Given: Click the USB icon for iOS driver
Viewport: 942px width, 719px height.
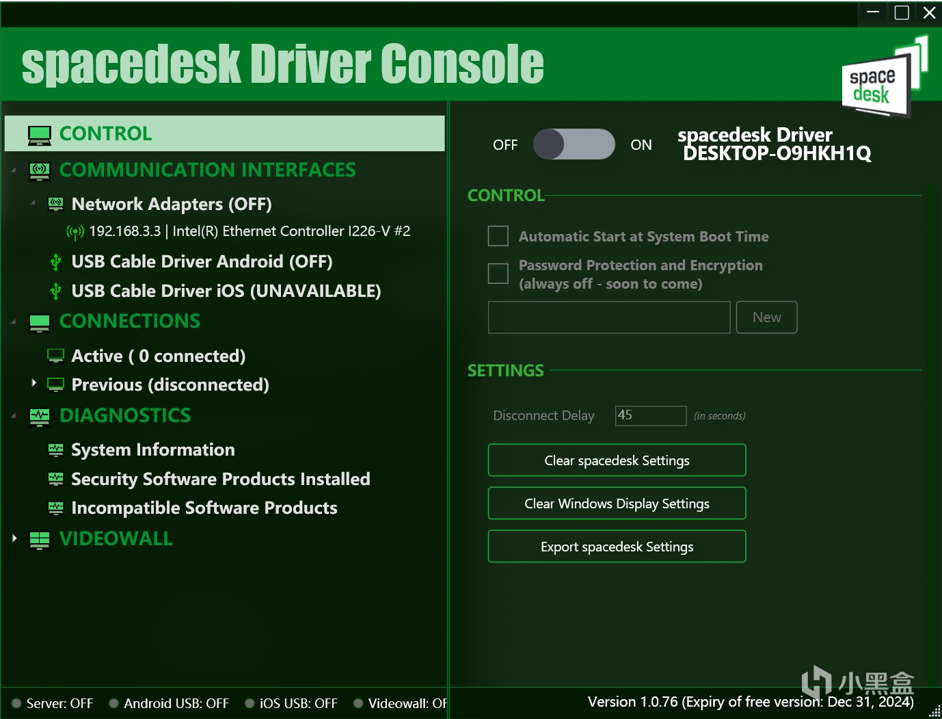Looking at the screenshot, I should pyautogui.click(x=56, y=291).
